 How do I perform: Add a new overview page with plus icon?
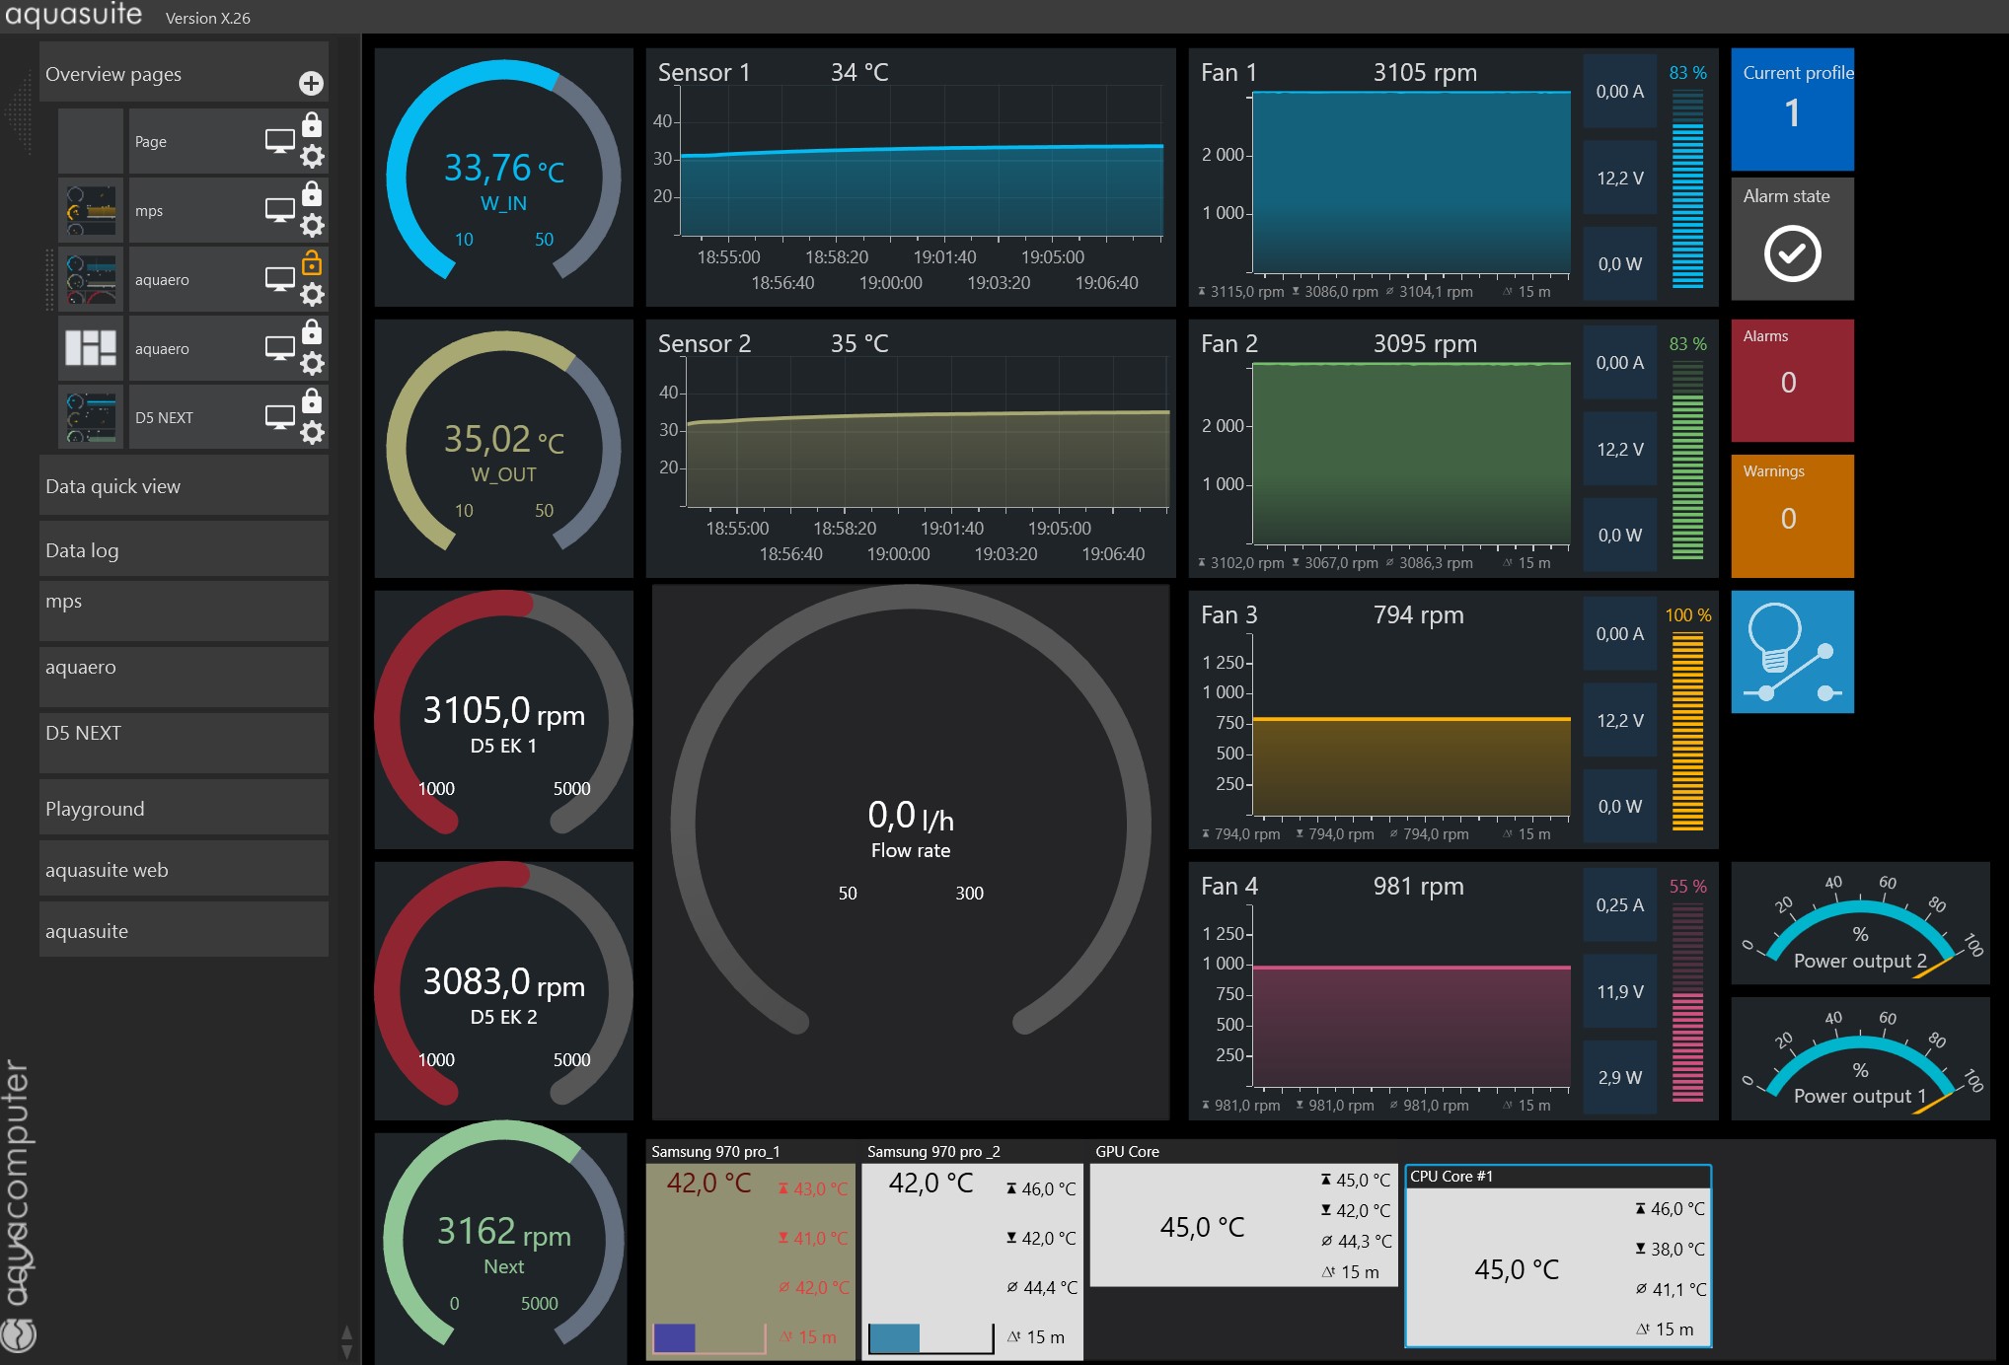point(311,84)
